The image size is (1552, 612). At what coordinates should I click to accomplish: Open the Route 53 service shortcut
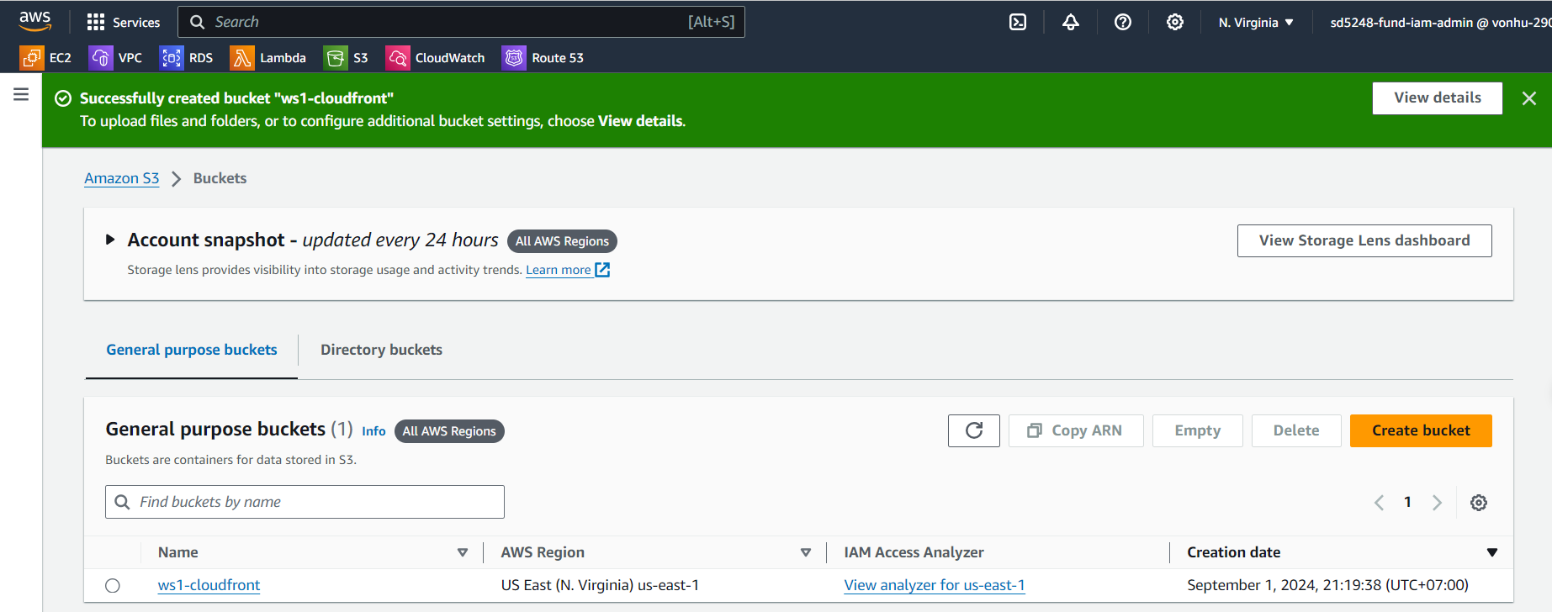click(543, 58)
